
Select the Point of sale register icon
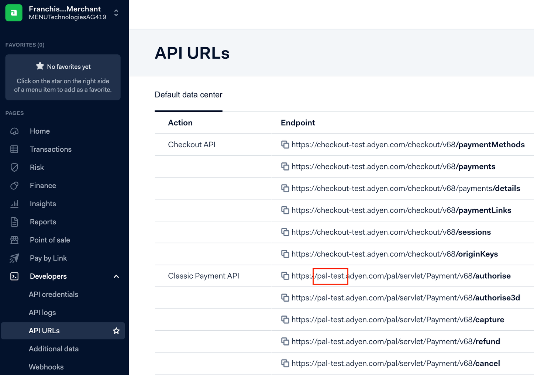point(14,240)
